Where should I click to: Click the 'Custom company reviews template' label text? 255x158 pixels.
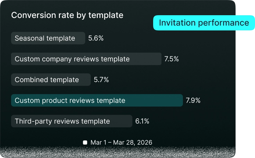click(72, 59)
